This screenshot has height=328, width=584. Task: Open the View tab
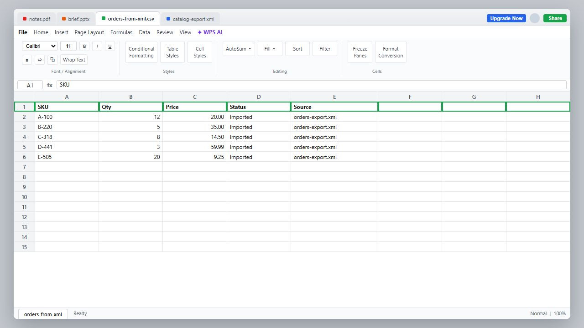[x=185, y=32]
